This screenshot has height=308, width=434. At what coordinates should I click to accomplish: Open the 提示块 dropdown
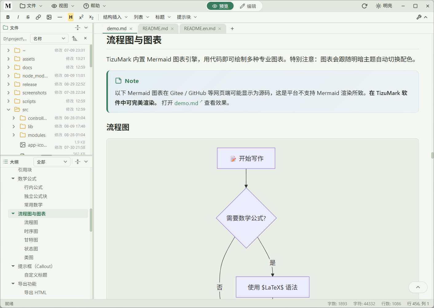187,17
